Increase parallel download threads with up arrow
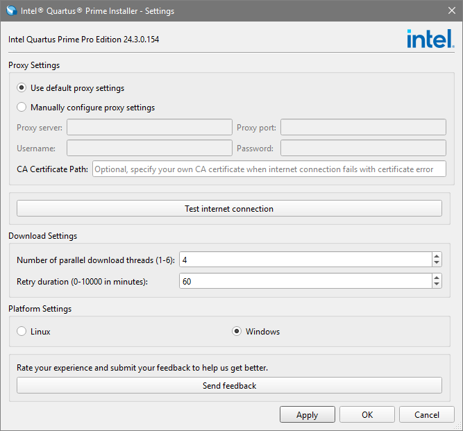Viewport: 463px width, 431px height. [436, 255]
